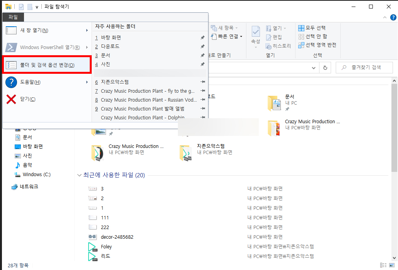Open the New window menu item

[47, 31]
